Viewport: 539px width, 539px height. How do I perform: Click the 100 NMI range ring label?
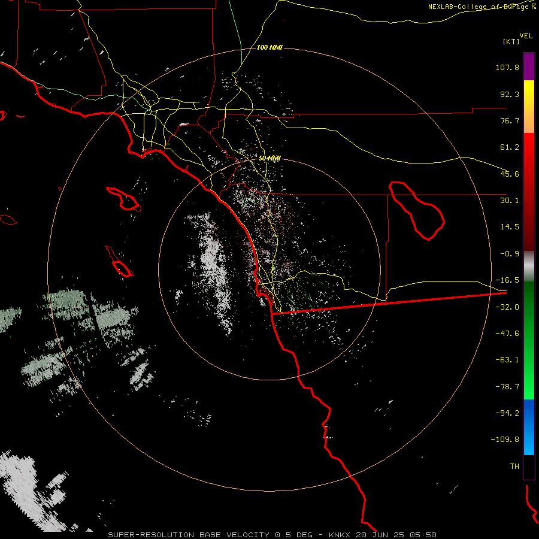point(269,47)
